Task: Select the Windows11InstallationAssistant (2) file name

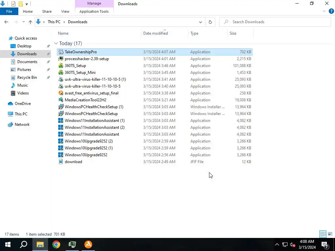Action: [x=95, y=127]
